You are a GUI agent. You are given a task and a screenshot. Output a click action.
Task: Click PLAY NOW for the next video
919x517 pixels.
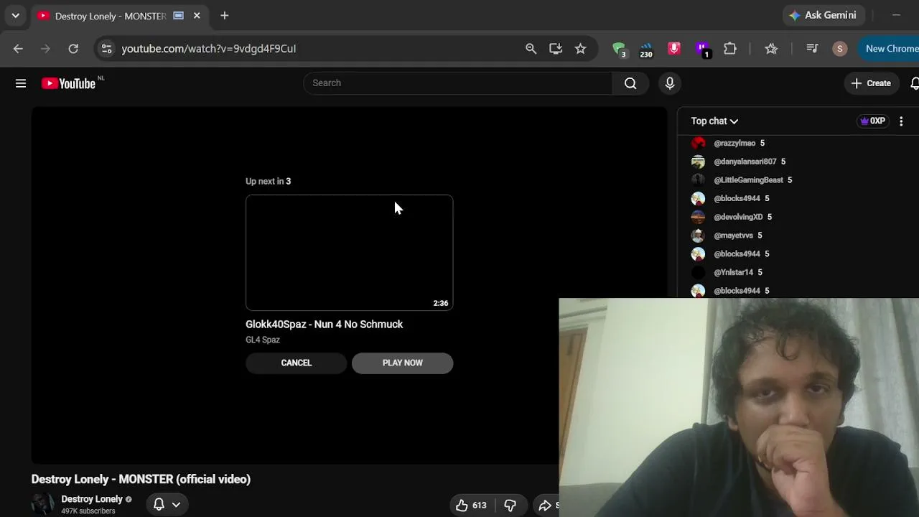pos(403,363)
